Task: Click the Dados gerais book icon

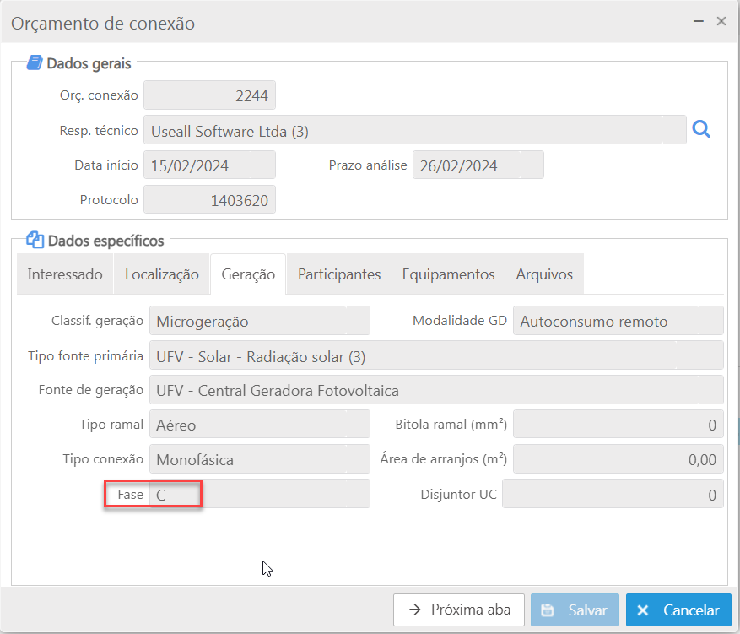Action: [x=35, y=62]
